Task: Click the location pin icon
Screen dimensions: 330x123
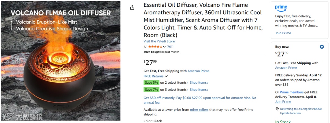Action: click(277, 109)
